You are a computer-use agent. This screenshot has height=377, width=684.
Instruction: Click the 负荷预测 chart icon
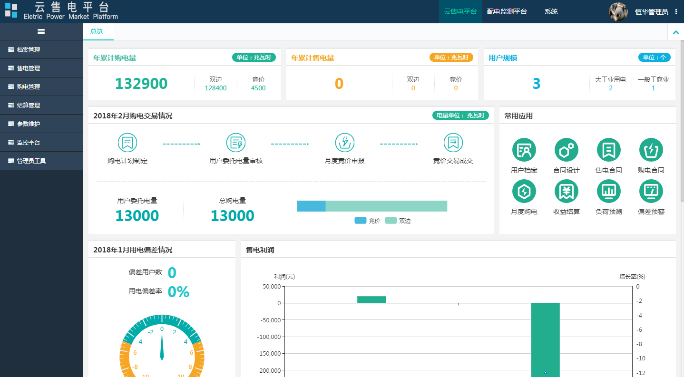point(608,191)
